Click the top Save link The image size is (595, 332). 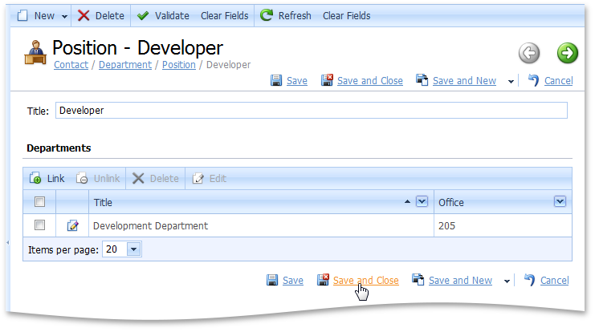point(297,81)
